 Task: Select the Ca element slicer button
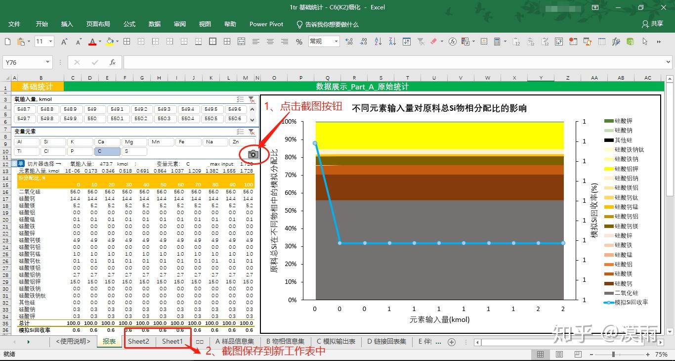click(x=107, y=142)
